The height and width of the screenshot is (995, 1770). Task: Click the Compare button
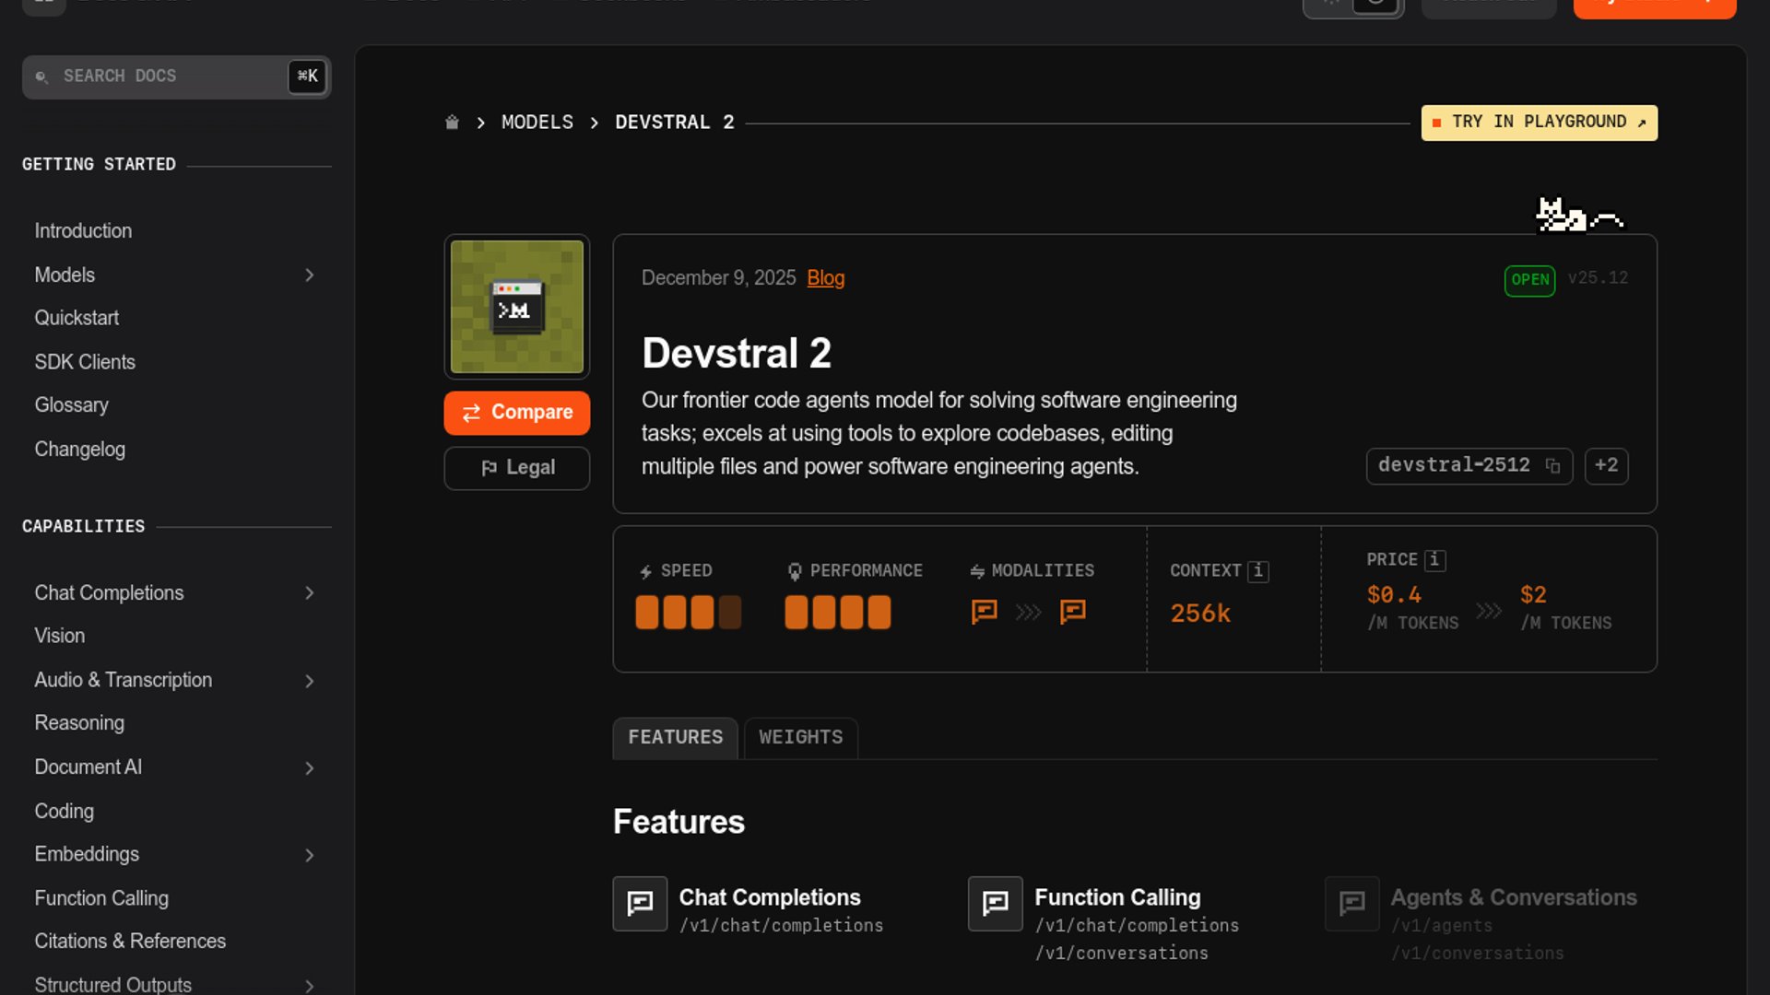pos(516,413)
